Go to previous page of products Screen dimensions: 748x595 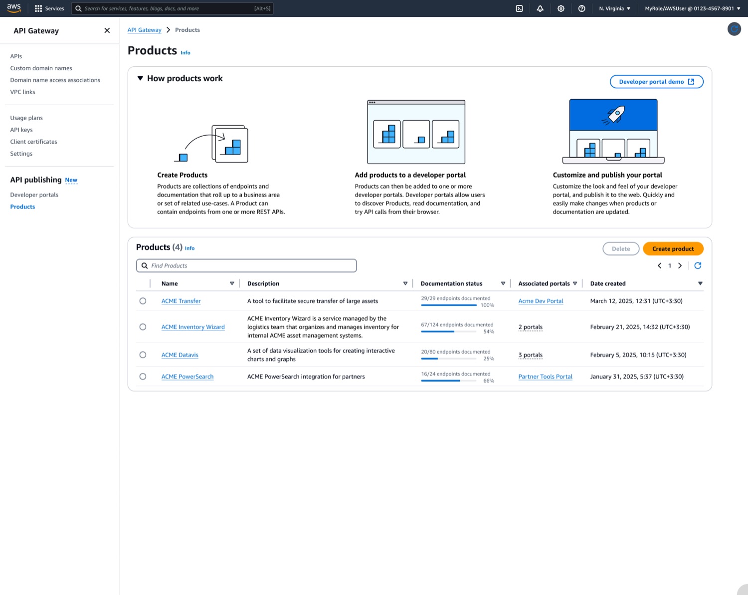click(x=659, y=266)
